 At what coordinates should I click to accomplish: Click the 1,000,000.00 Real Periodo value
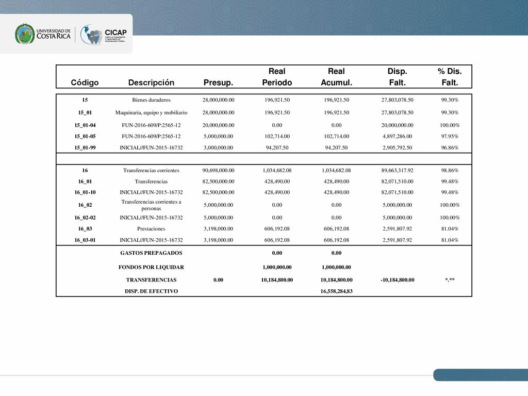pyautogui.click(x=277, y=268)
